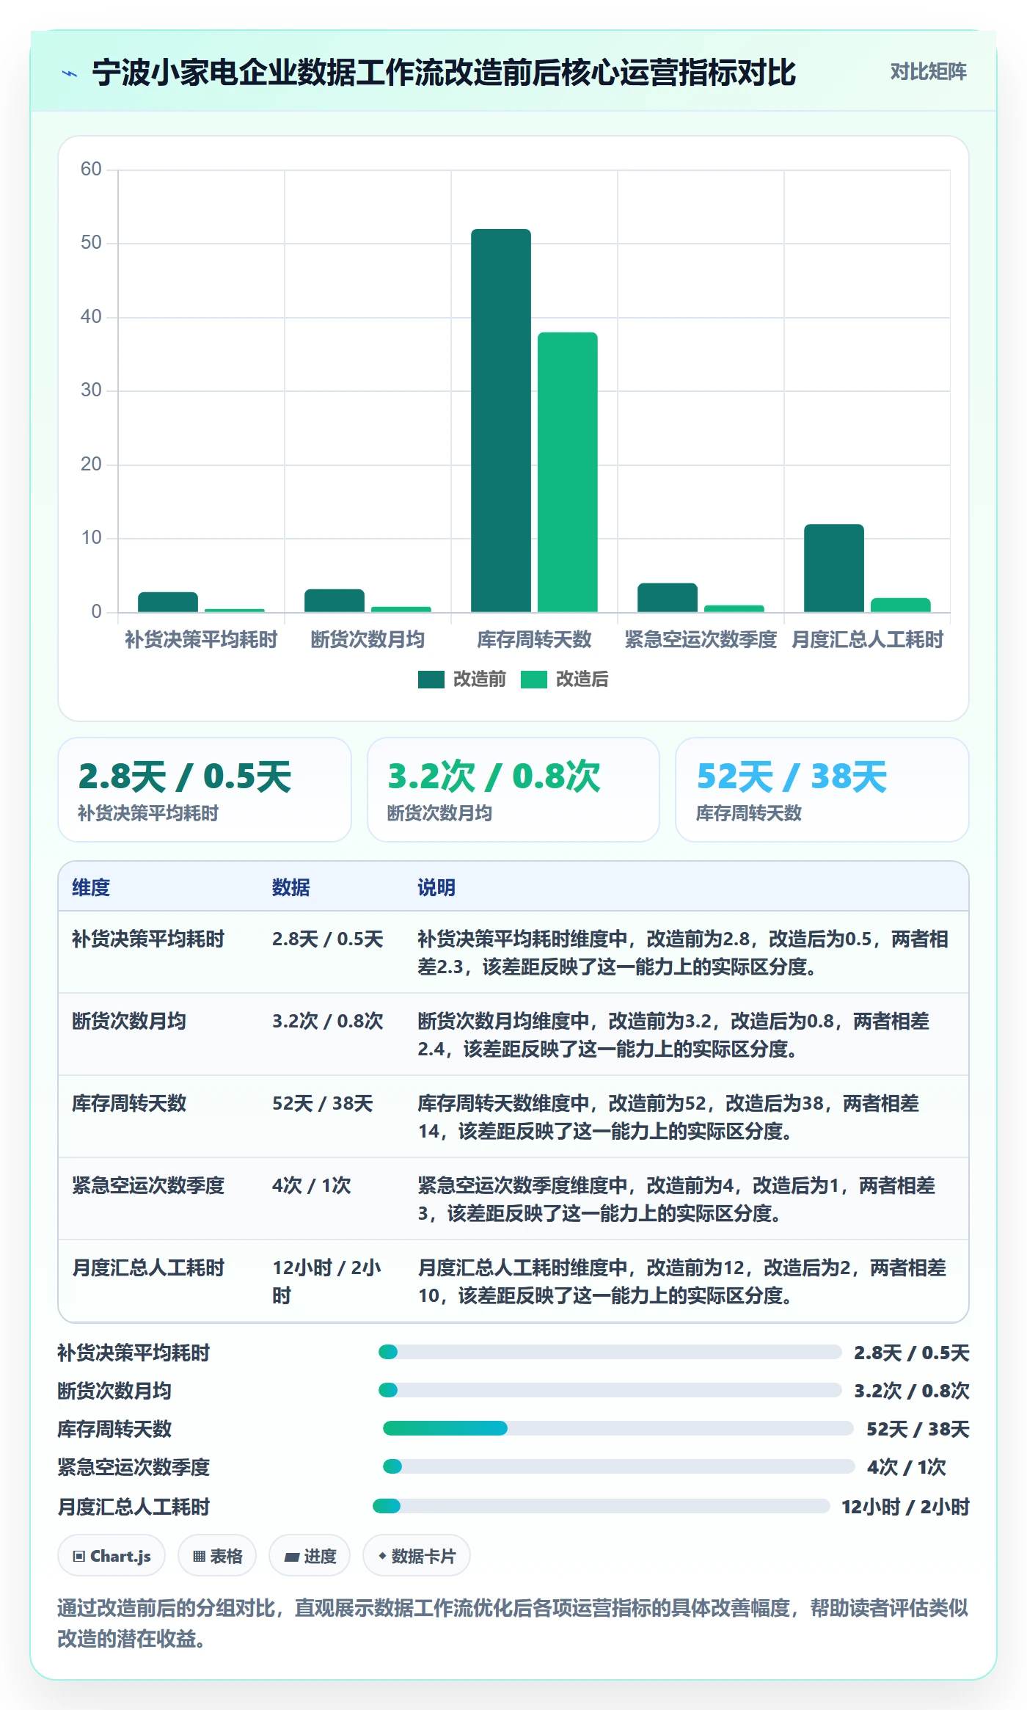Image resolution: width=1027 pixels, height=1710 pixels.
Task: Select the 断货次数月均 table row label
Action: (x=129, y=1021)
